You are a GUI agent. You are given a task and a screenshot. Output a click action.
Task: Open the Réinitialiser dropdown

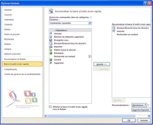pos(139,105)
